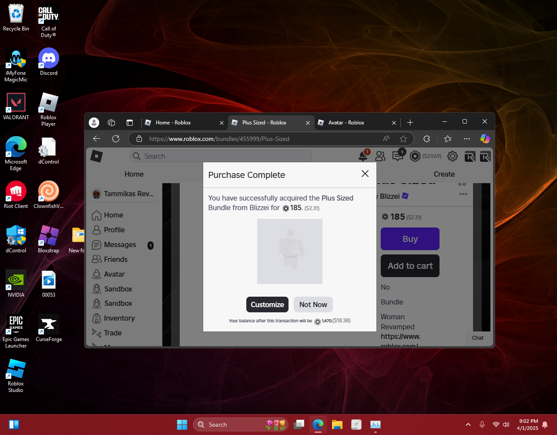
Task: Open the 00053 video file
Action: click(x=48, y=284)
